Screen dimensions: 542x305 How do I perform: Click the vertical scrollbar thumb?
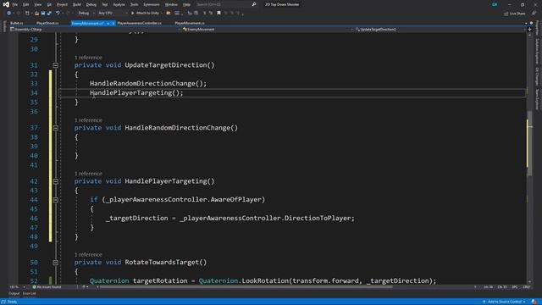[x=529, y=143]
